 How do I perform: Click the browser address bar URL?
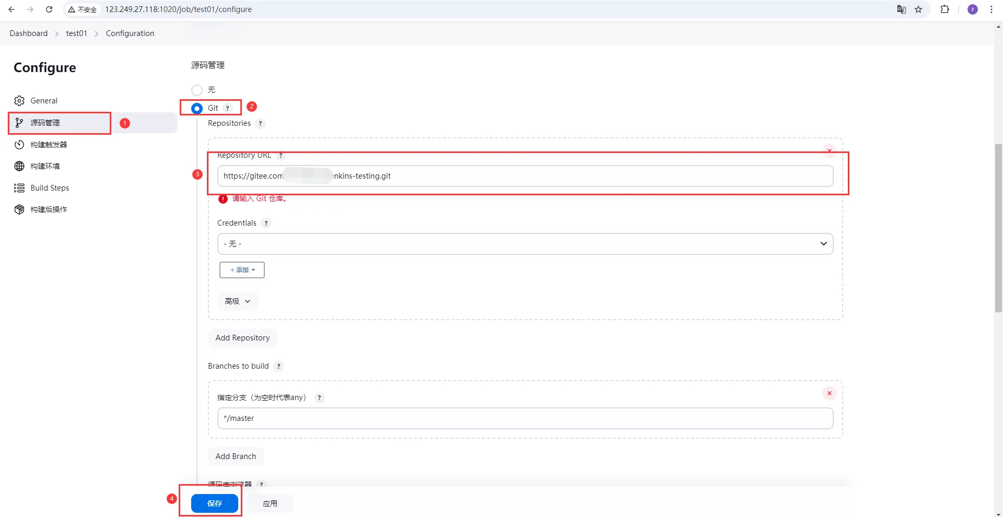click(179, 9)
